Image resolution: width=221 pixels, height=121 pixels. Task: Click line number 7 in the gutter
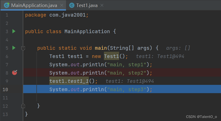pyautogui.click(x=7, y=65)
